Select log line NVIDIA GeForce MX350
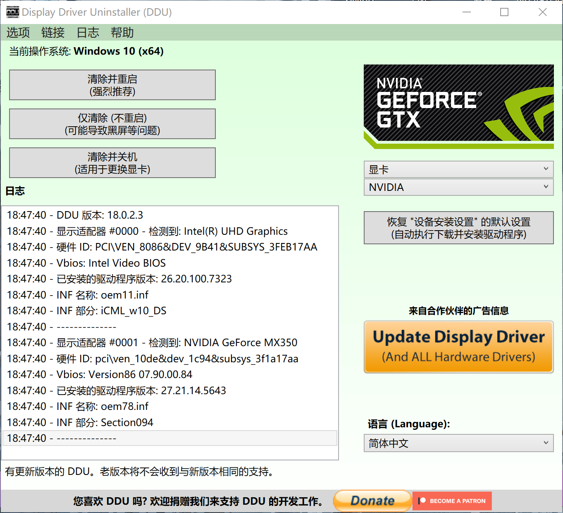 [170, 342]
